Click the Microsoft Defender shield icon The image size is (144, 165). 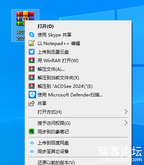point(32,95)
